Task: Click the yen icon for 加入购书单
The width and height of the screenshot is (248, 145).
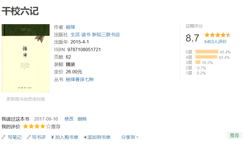Action: tap(53, 137)
